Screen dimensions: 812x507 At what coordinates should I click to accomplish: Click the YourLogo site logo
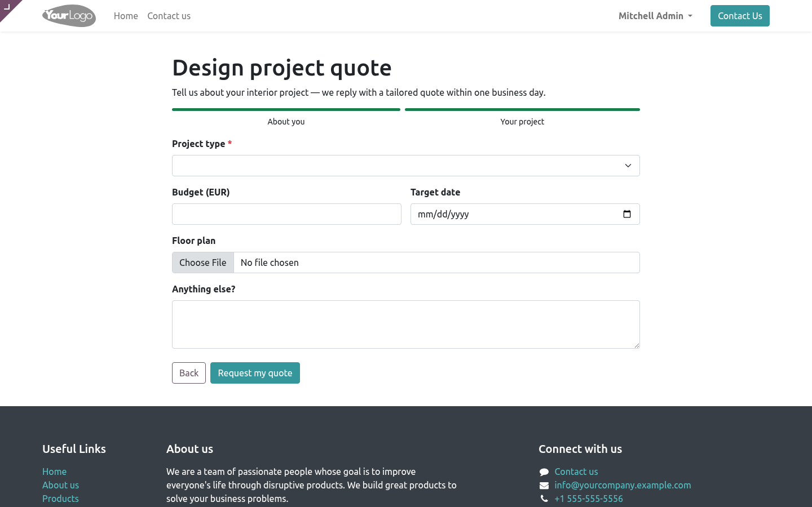[x=69, y=16]
